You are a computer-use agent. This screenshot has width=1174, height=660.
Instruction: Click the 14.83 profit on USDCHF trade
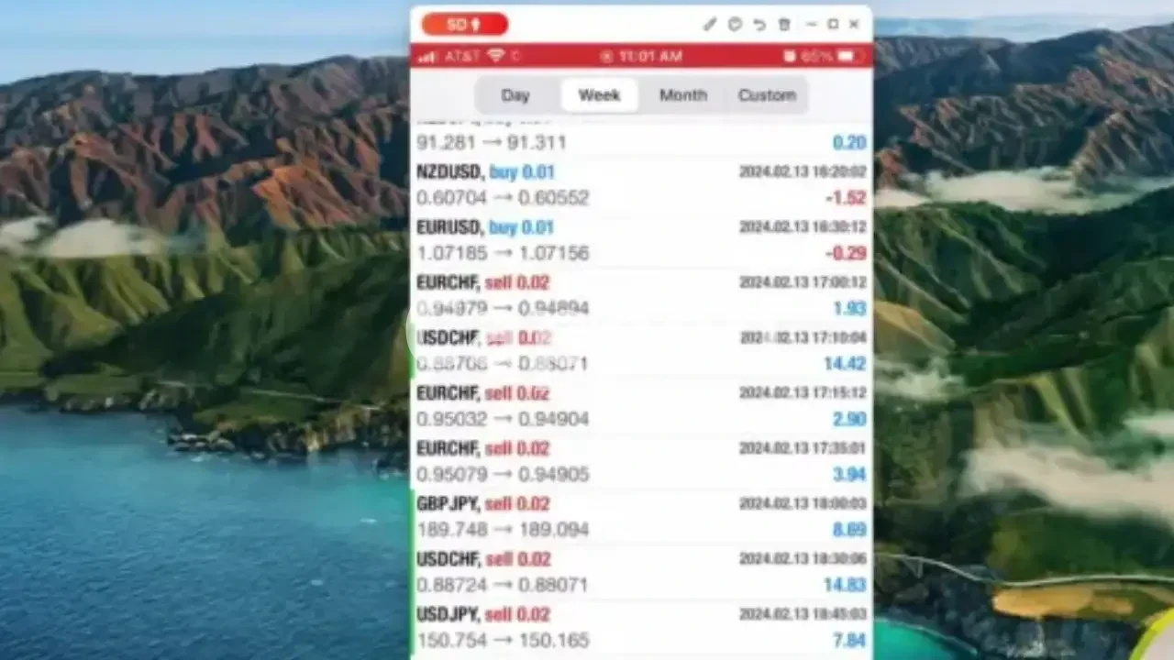click(844, 585)
